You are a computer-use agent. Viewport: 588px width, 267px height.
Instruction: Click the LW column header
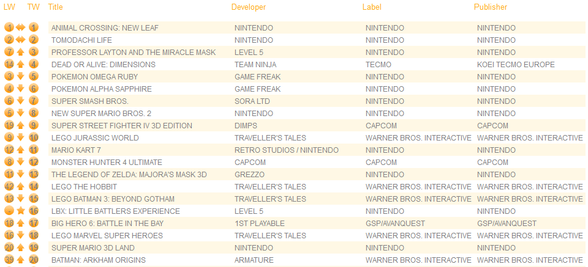[x=9, y=7]
